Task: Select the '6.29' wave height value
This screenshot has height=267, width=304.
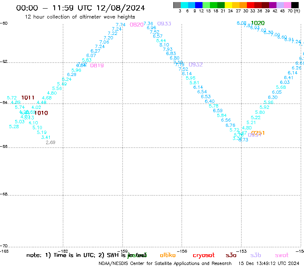Action: point(72,75)
